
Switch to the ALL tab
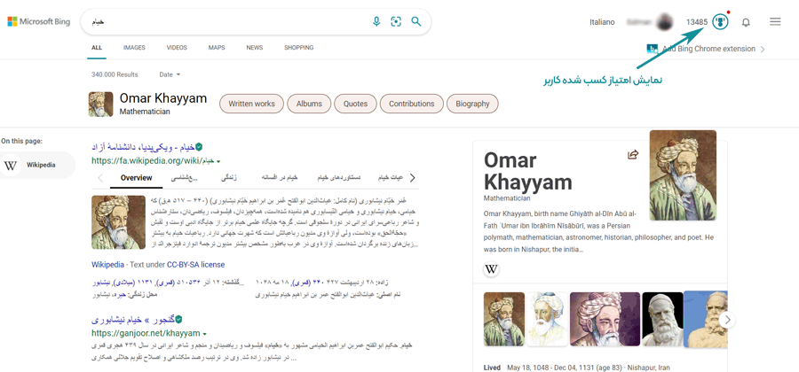click(x=97, y=48)
